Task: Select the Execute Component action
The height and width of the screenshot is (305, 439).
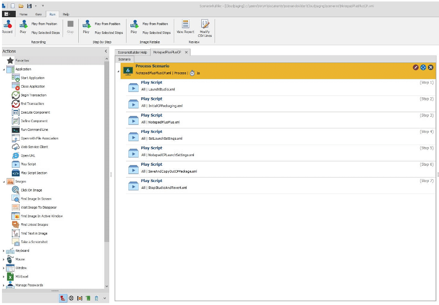Action: 31,113
